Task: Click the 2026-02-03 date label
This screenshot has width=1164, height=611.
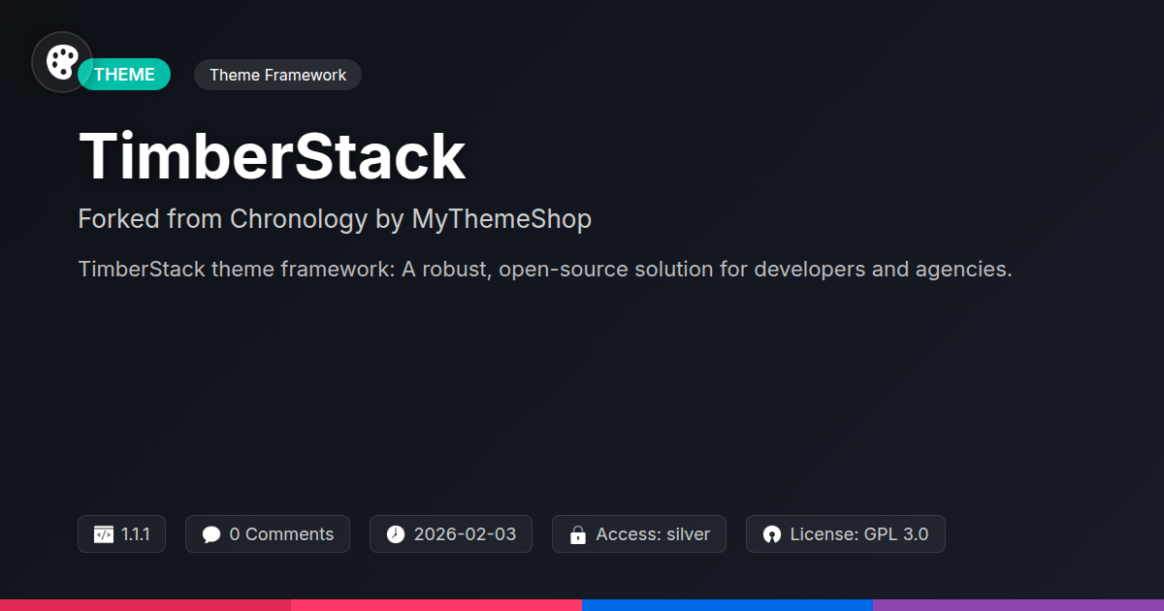Action: pyautogui.click(x=465, y=534)
